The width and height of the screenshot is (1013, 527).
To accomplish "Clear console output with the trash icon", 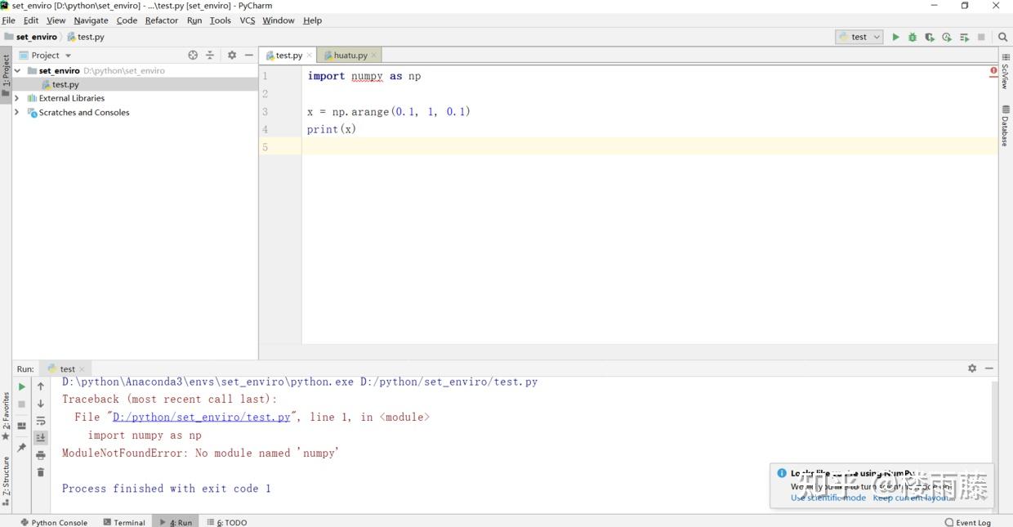I will coord(40,474).
